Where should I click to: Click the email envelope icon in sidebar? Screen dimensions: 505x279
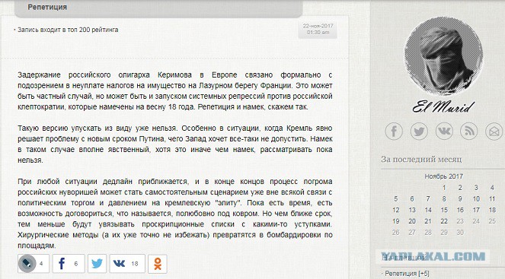coord(494,132)
